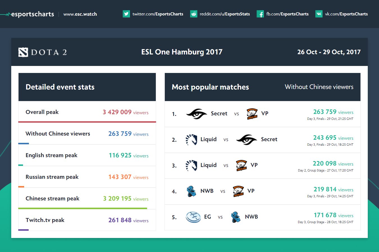Click the 261 848 viewers value
Image resolution: width=379 pixels, height=252 pixels.
coord(128,220)
